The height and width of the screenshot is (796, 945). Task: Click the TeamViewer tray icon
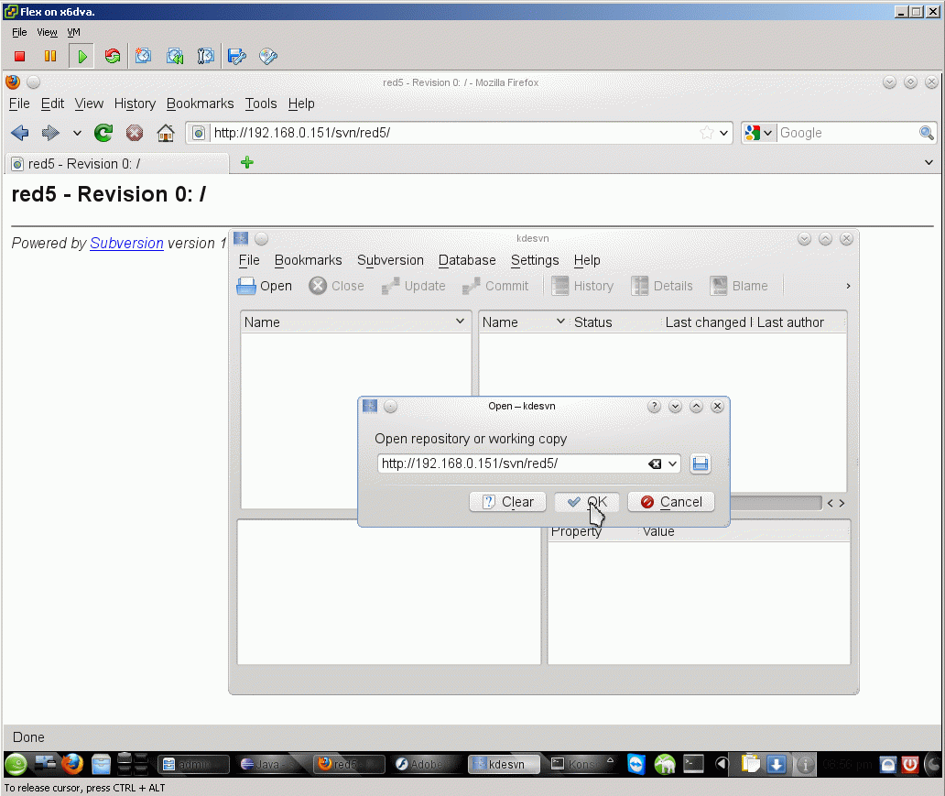(x=635, y=764)
